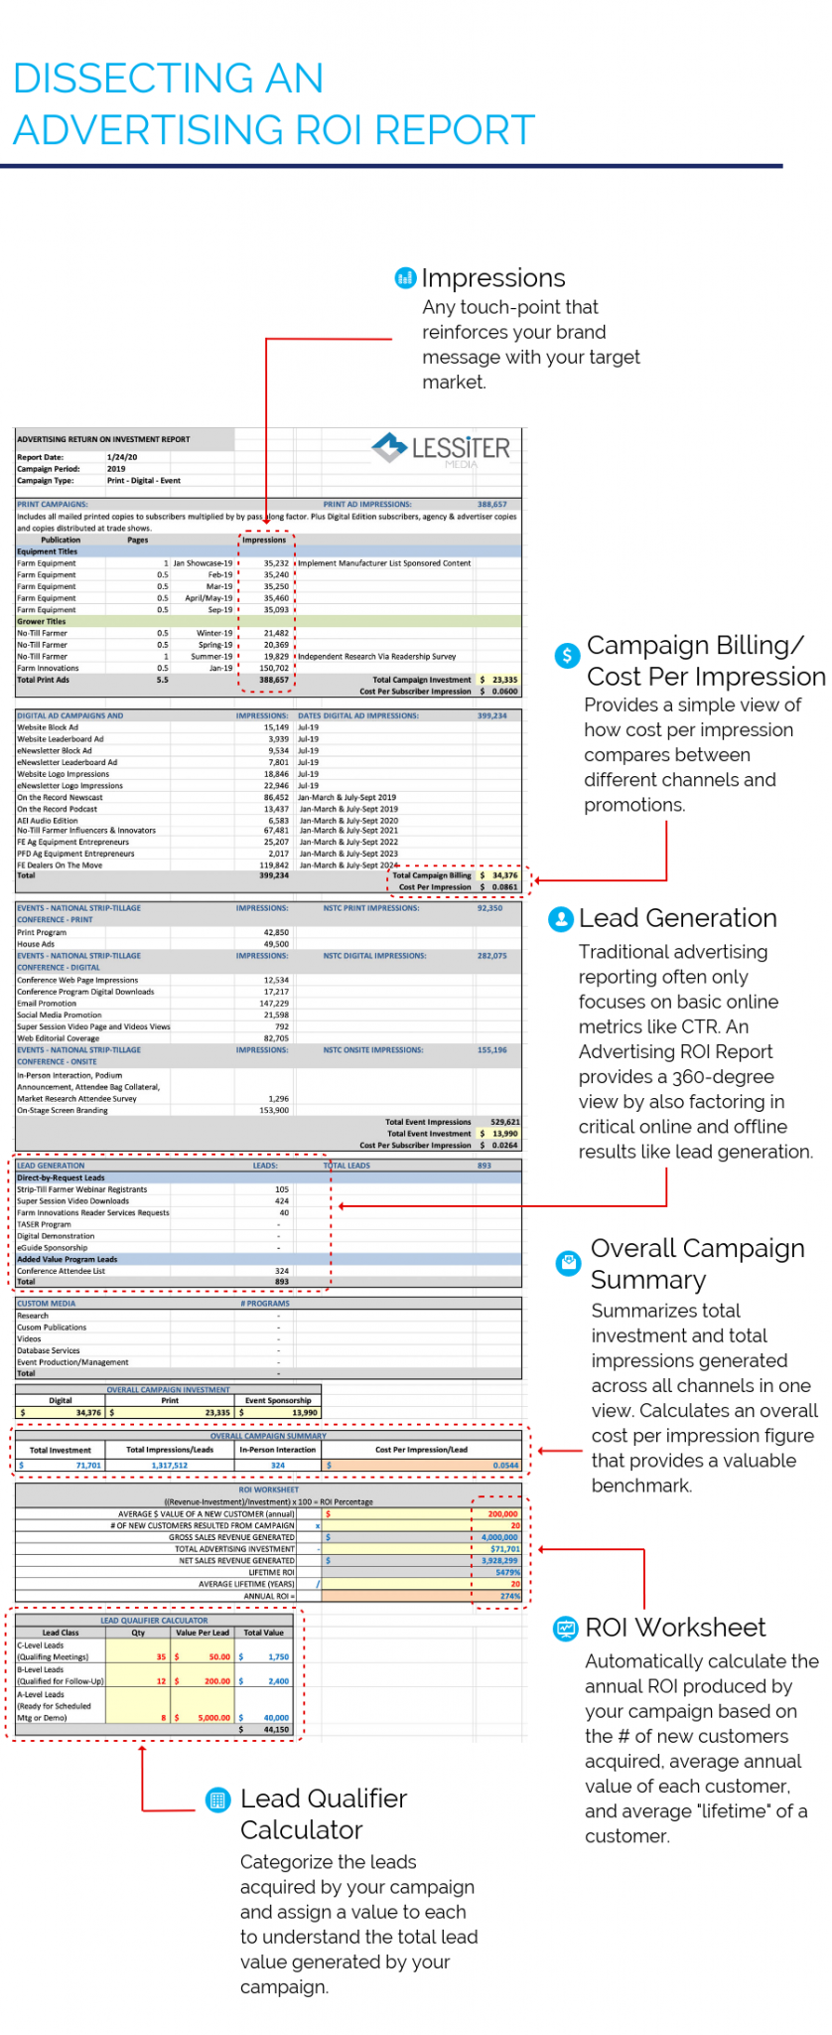
Task: Click the total lead value '44,150'
Action: tap(276, 1730)
